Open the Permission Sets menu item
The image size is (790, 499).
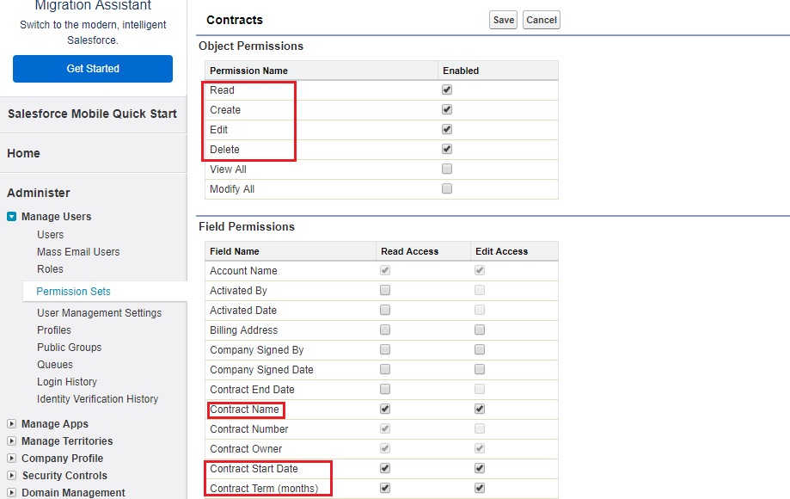tap(74, 292)
